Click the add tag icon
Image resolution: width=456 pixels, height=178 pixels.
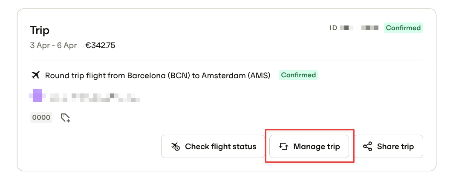[66, 118]
